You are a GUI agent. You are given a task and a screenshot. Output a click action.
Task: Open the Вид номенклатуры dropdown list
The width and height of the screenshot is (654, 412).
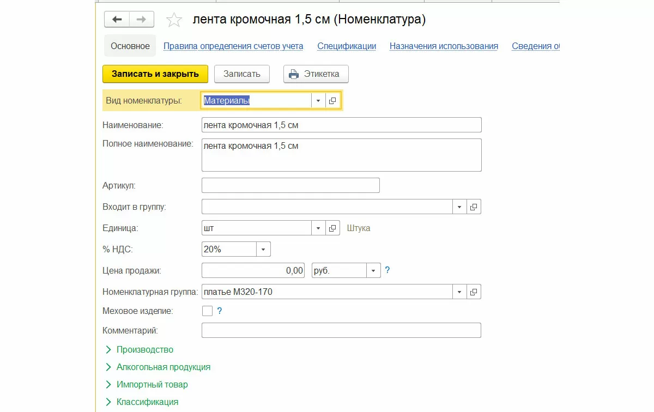point(318,101)
